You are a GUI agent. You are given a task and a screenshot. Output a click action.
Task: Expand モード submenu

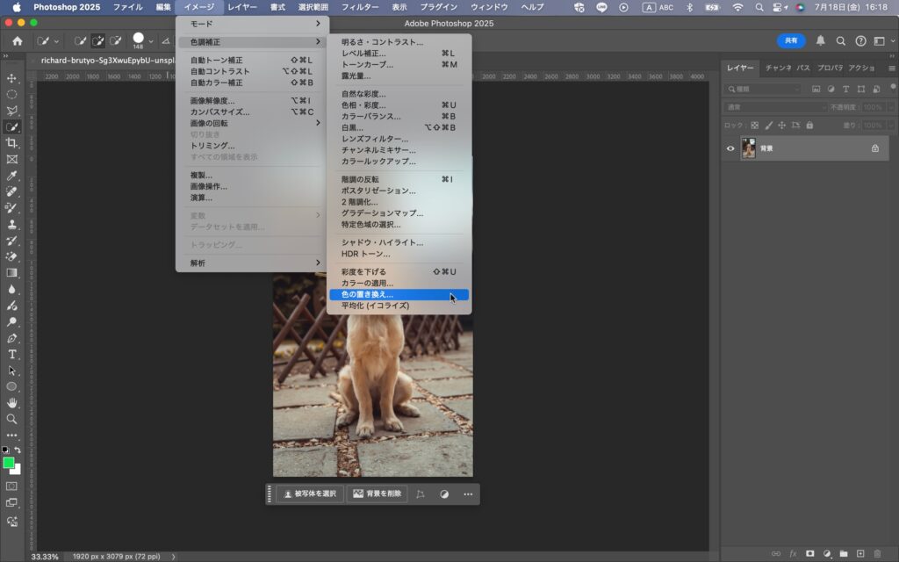coord(252,24)
